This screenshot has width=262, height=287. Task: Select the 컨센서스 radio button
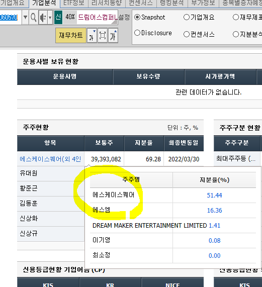(187, 34)
